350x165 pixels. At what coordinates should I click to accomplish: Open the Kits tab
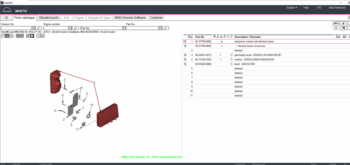click(x=67, y=18)
